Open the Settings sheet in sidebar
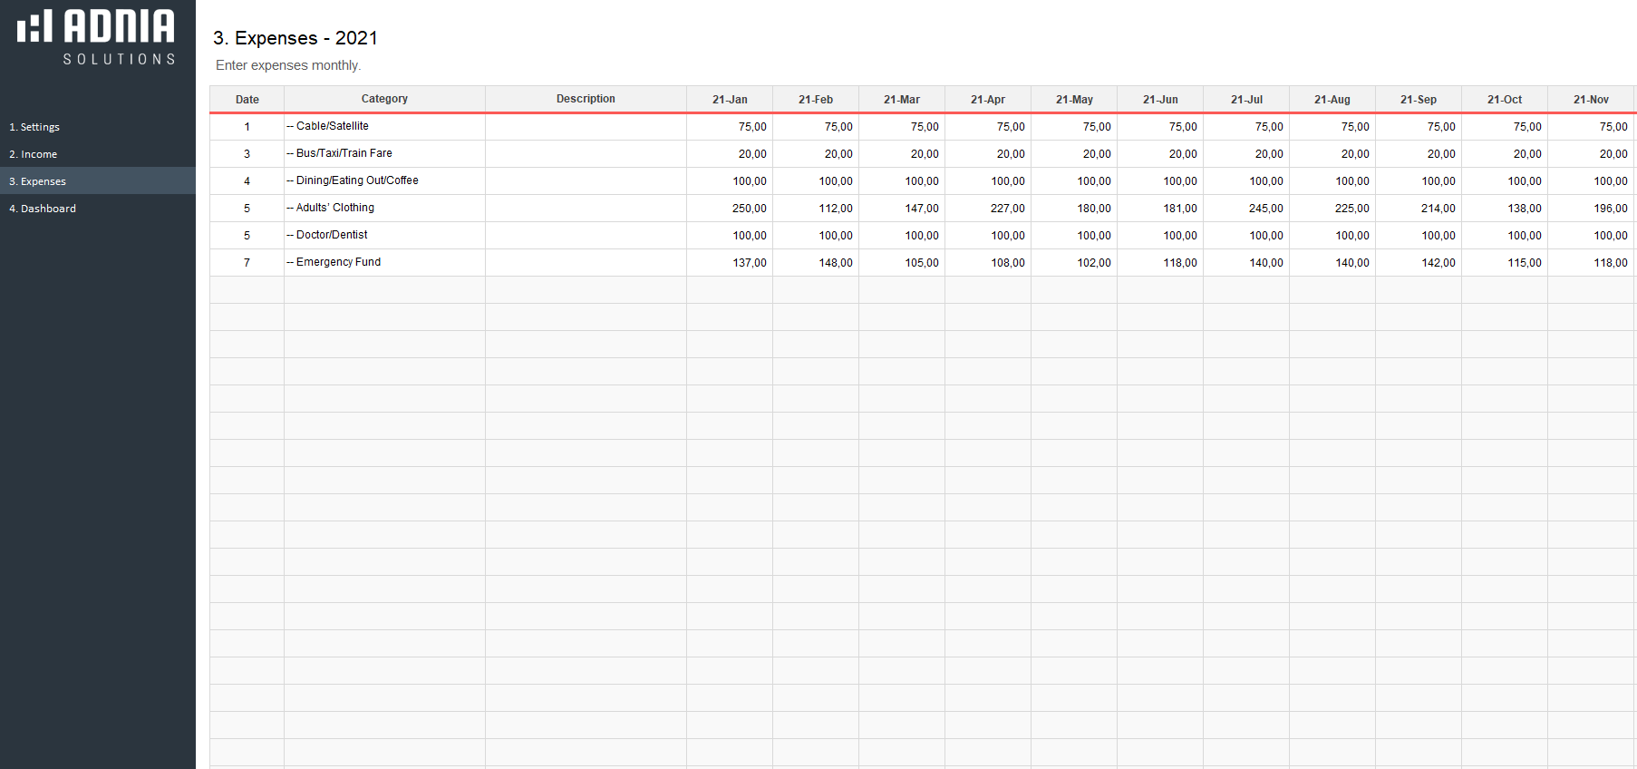Screen dimensions: 1637x769 coord(34,127)
